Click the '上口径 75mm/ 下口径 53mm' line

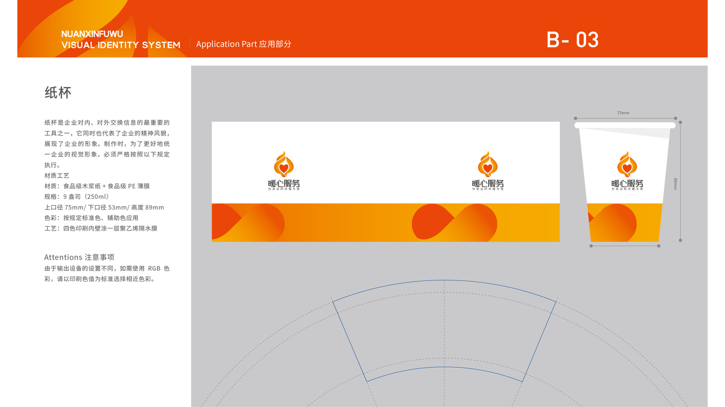[x=105, y=207]
